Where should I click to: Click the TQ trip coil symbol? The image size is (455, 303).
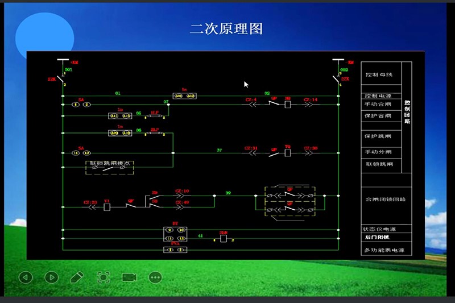click(288, 152)
